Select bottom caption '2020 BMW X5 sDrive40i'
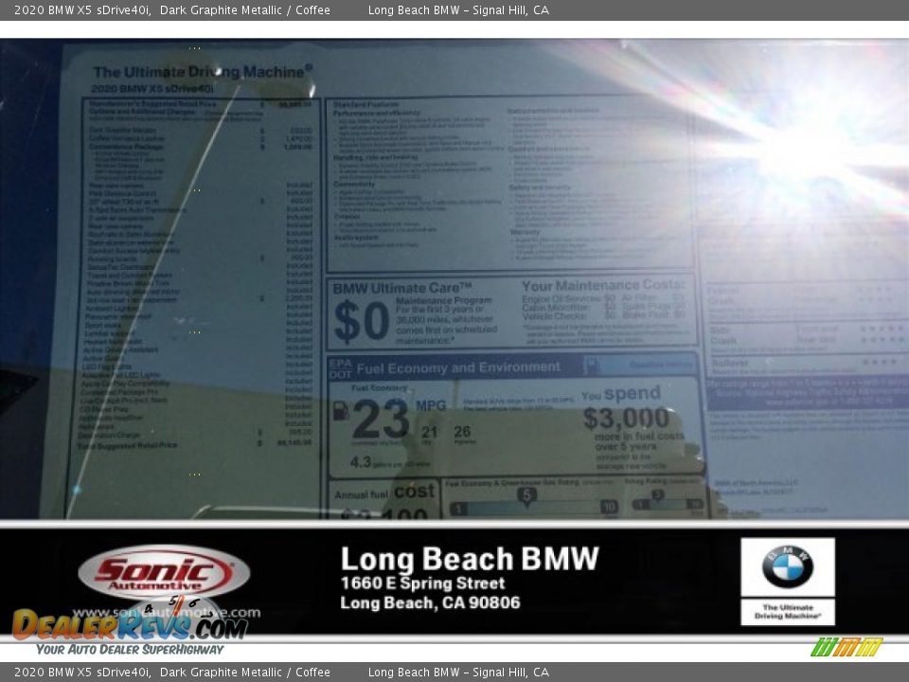The image size is (909, 682). pyautogui.click(x=82, y=673)
